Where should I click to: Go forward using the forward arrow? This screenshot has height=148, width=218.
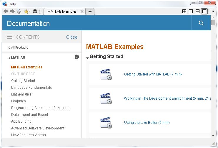[12, 11]
